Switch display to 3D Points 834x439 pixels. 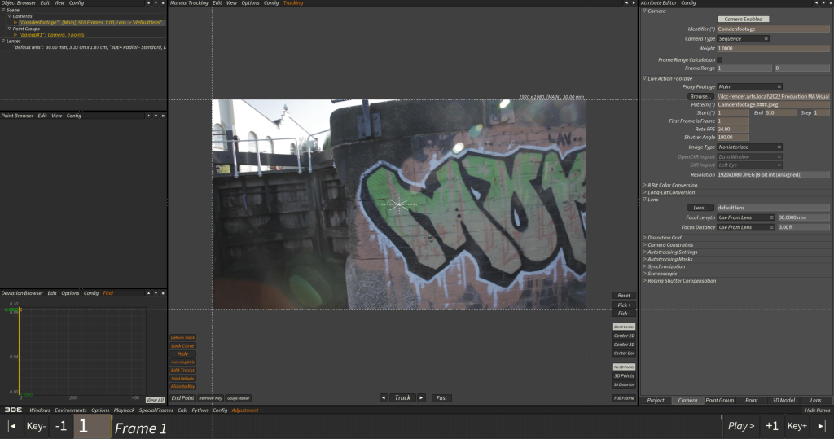pos(624,375)
